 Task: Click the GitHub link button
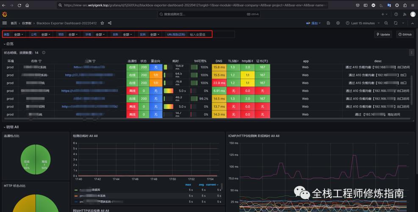point(405,34)
